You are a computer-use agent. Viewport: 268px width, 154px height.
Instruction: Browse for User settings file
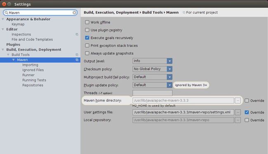point(238,112)
